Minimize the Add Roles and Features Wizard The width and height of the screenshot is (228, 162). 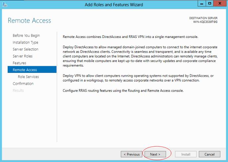click(x=201, y=4)
